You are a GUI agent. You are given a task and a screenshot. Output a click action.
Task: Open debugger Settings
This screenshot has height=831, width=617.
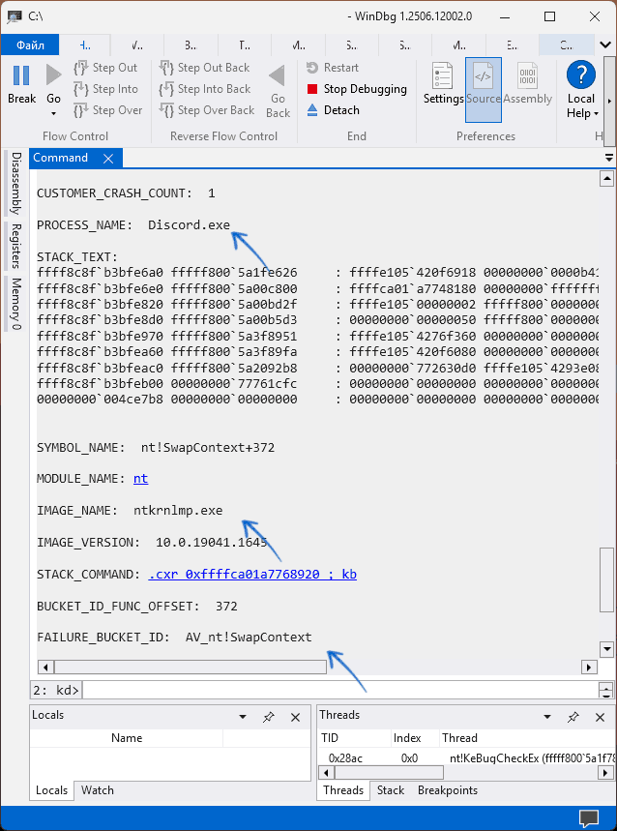[x=444, y=83]
